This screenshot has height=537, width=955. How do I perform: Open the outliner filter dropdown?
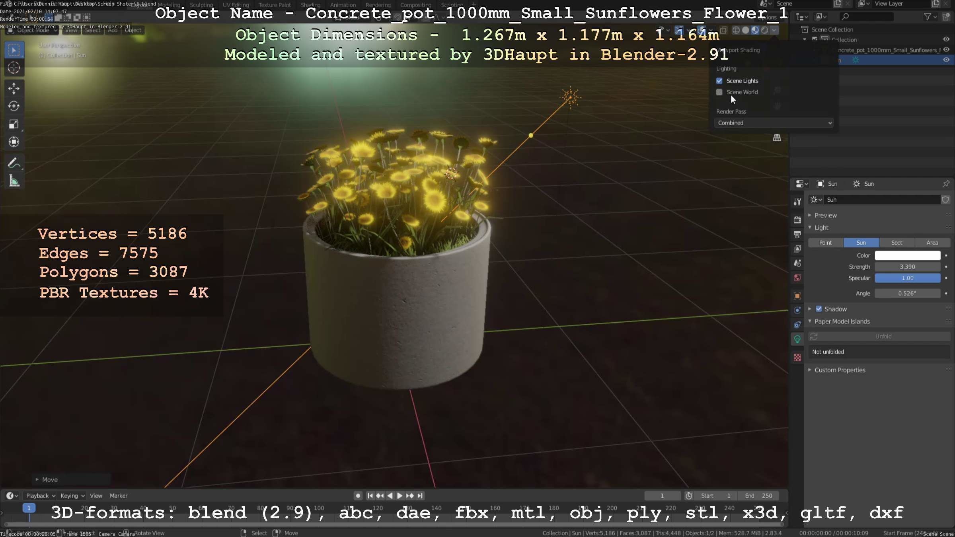click(930, 17)
